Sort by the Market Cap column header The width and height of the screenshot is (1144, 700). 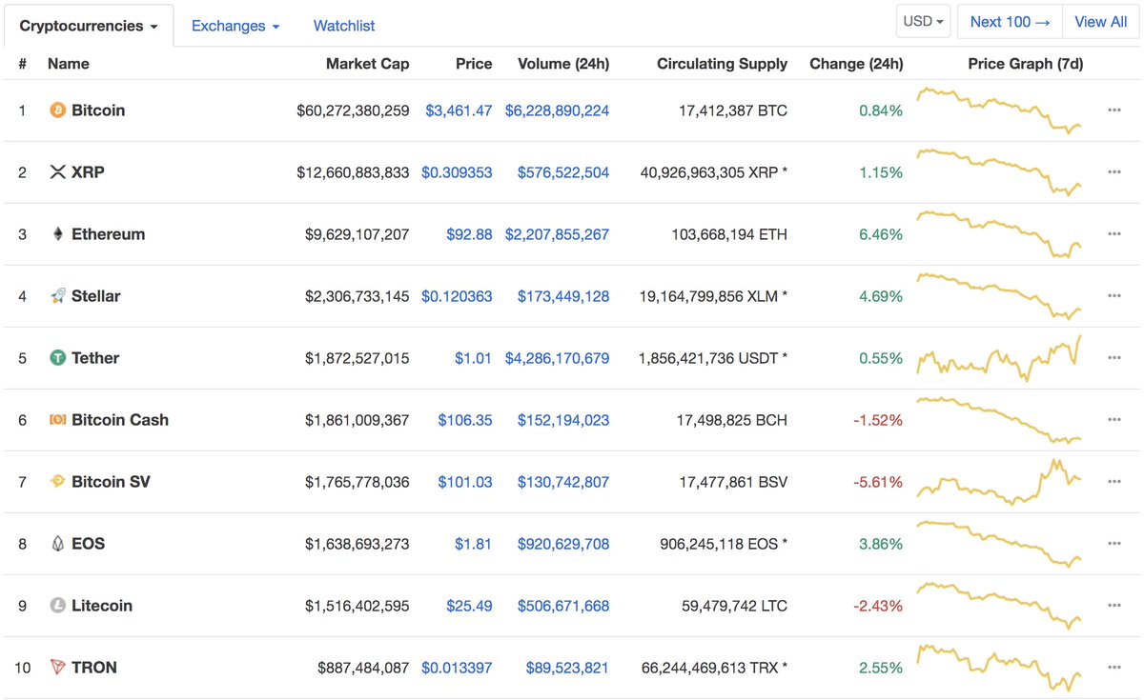pos(367,64)
